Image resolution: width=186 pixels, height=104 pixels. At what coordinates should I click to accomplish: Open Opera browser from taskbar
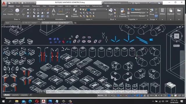(x=37, y=101)
